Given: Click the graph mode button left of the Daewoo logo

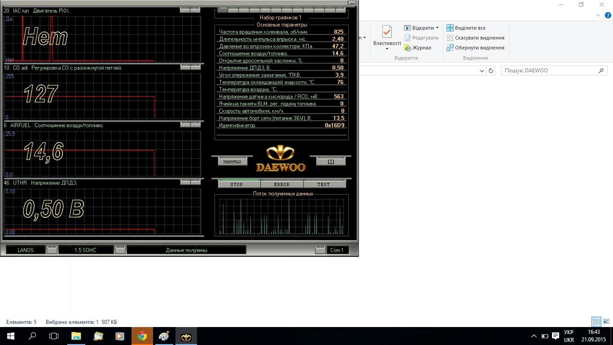Looking at the screenshot, I should (232, 161).
